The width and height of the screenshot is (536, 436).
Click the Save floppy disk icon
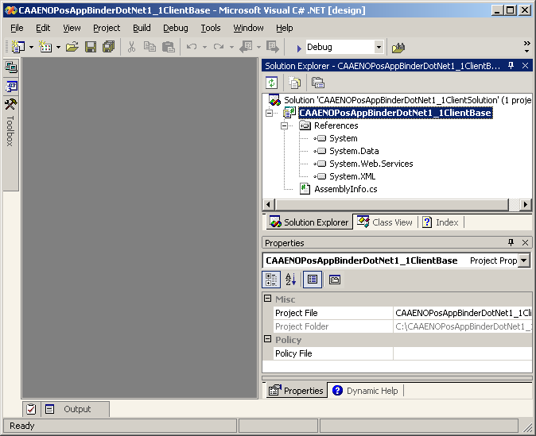pyautogui.click(x=91, y=47)
